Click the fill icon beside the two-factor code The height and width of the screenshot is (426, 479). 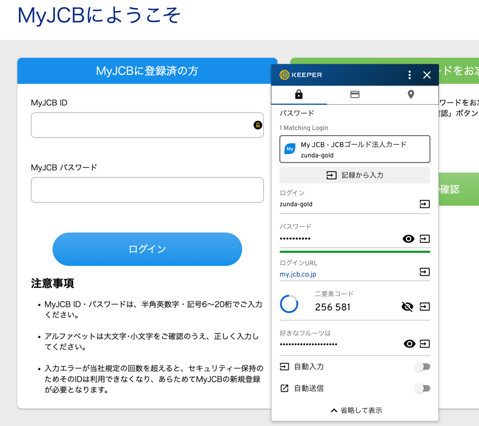425,307
